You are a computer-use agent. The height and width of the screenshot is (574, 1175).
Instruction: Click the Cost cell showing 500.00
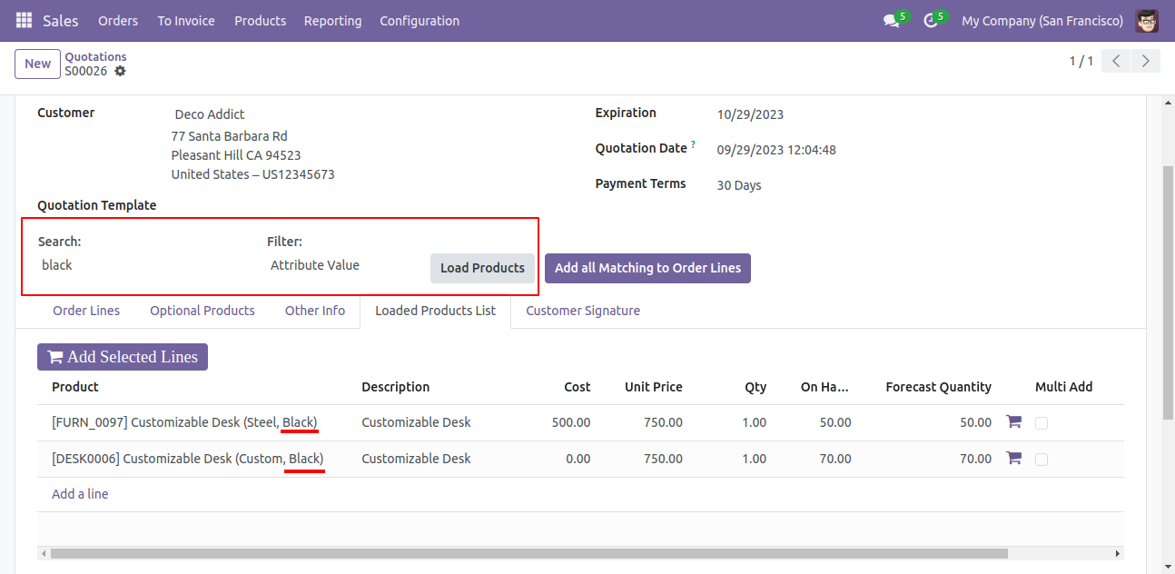(571, 422)
